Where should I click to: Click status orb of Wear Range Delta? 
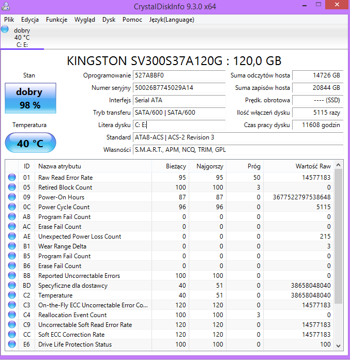[x=12, y=246]
